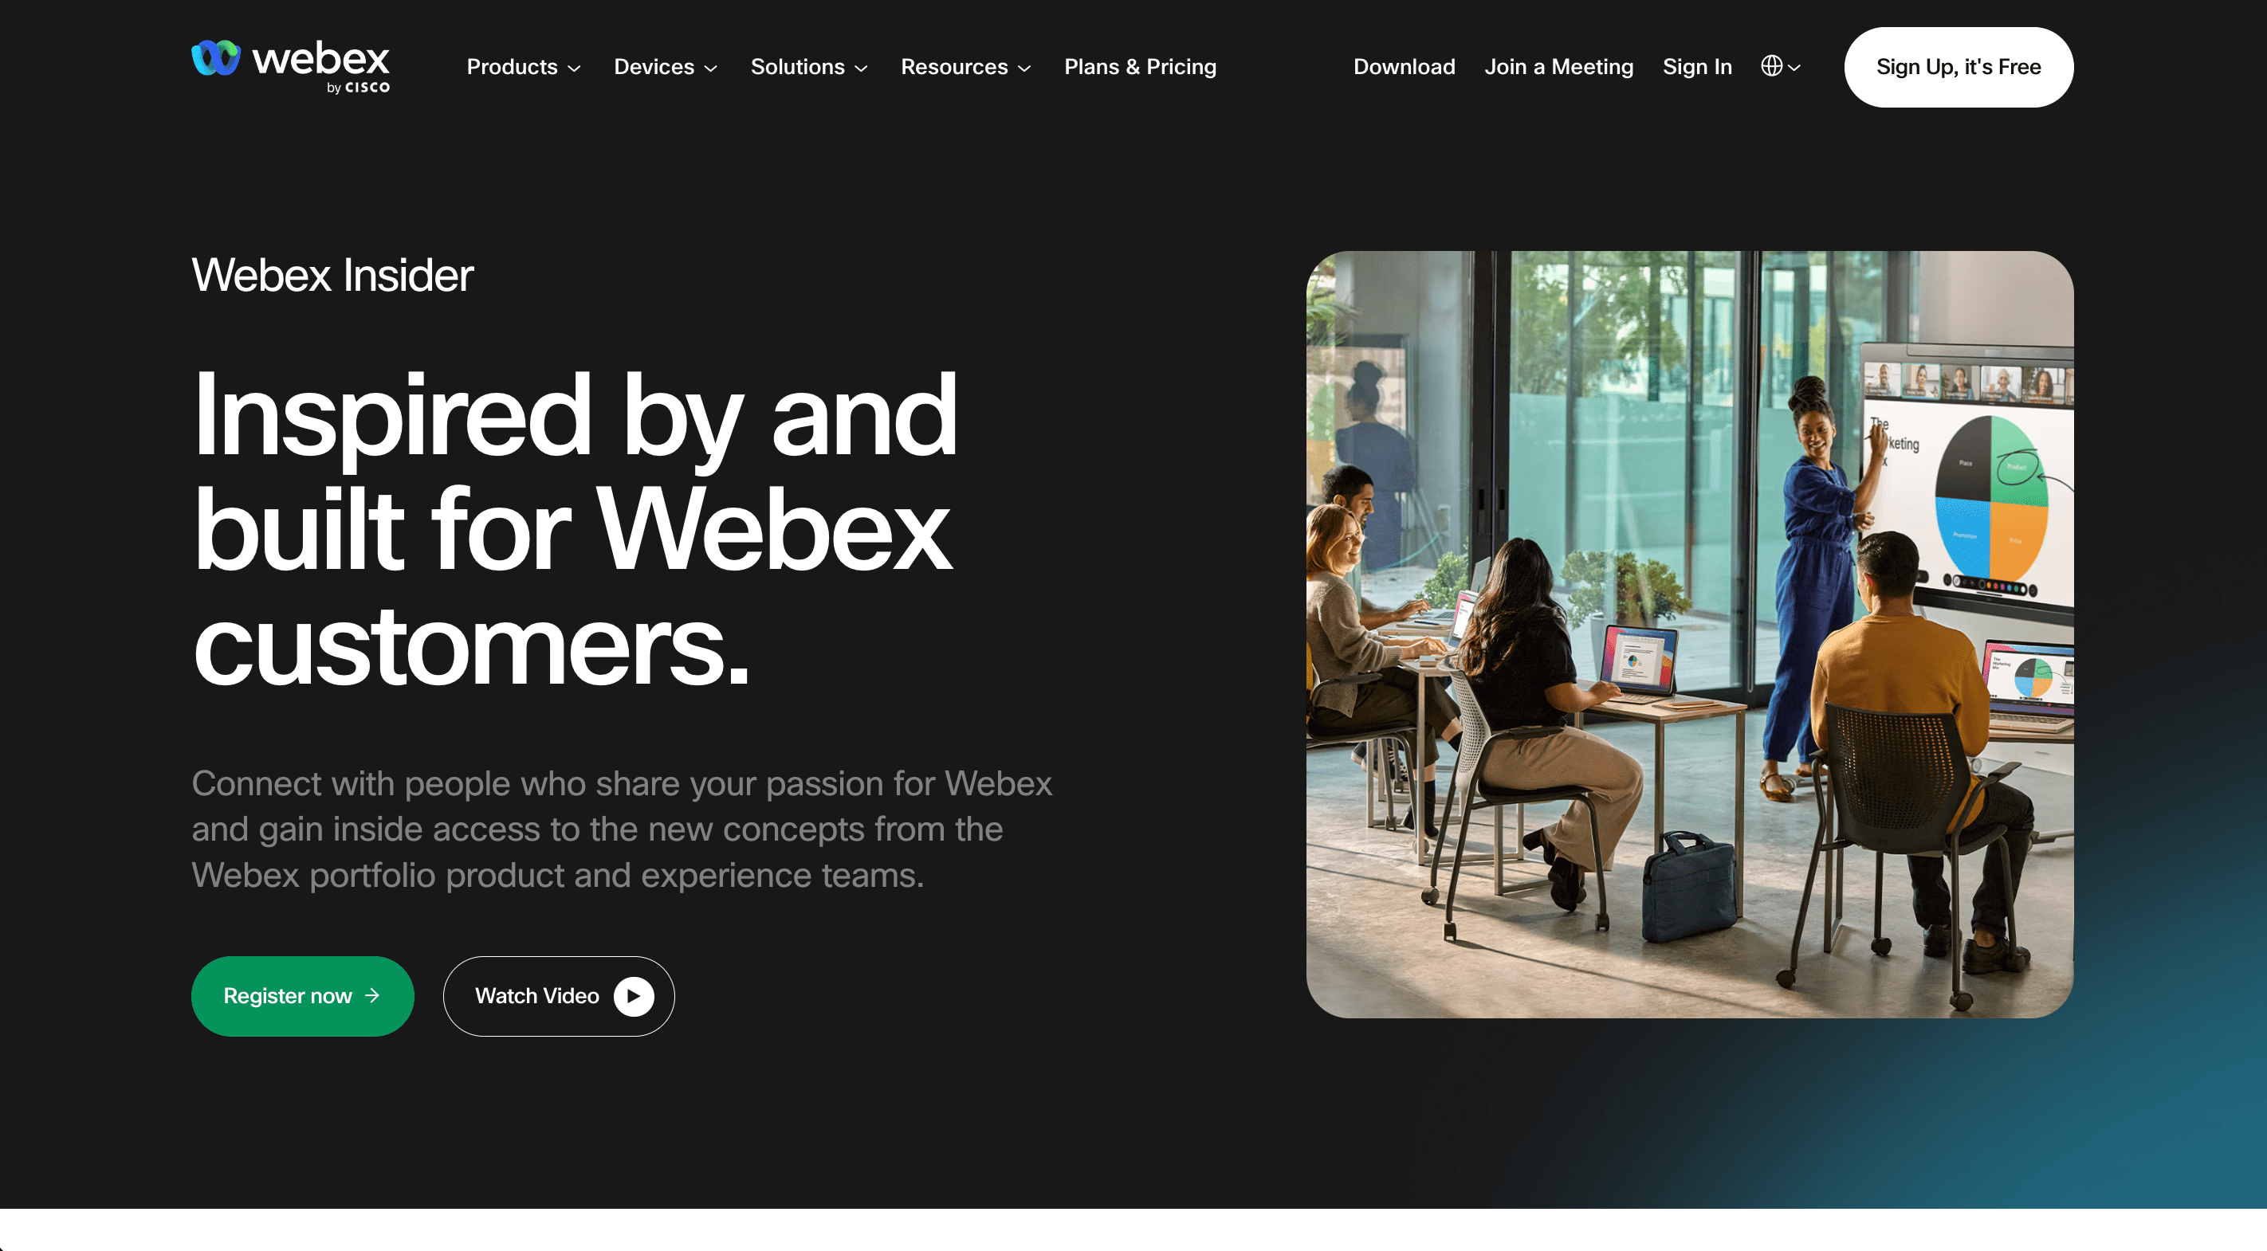Click the Sign Up, it's Free button
The height and width of the screenshot is (1251, 2267).
[x=1958, y=67]
